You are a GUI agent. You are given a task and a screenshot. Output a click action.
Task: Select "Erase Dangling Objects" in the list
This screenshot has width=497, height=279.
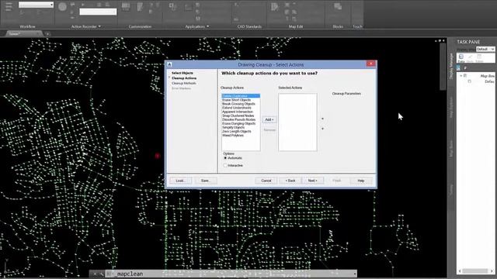coord(238,124)
